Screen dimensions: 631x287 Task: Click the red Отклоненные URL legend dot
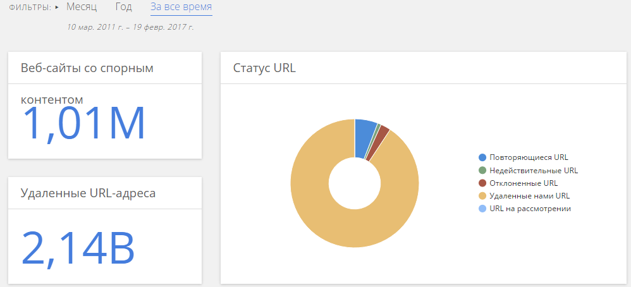pyautogui.click(x=482, y=183)
